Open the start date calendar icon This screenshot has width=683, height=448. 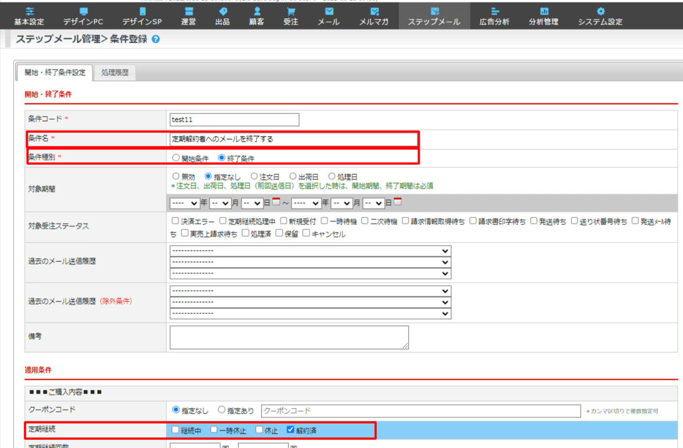click(276, 202)
